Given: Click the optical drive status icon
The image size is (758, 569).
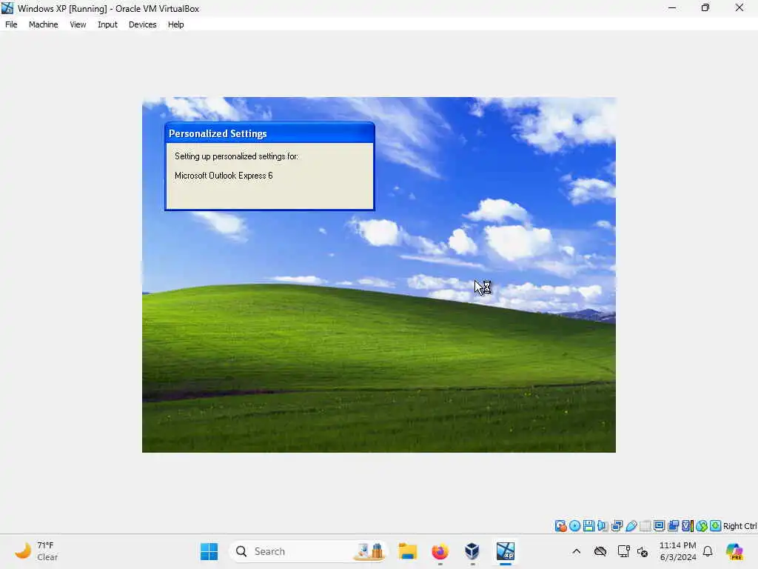Looking at the screenshot, I should pyautogui.click(x=574, y=526).
